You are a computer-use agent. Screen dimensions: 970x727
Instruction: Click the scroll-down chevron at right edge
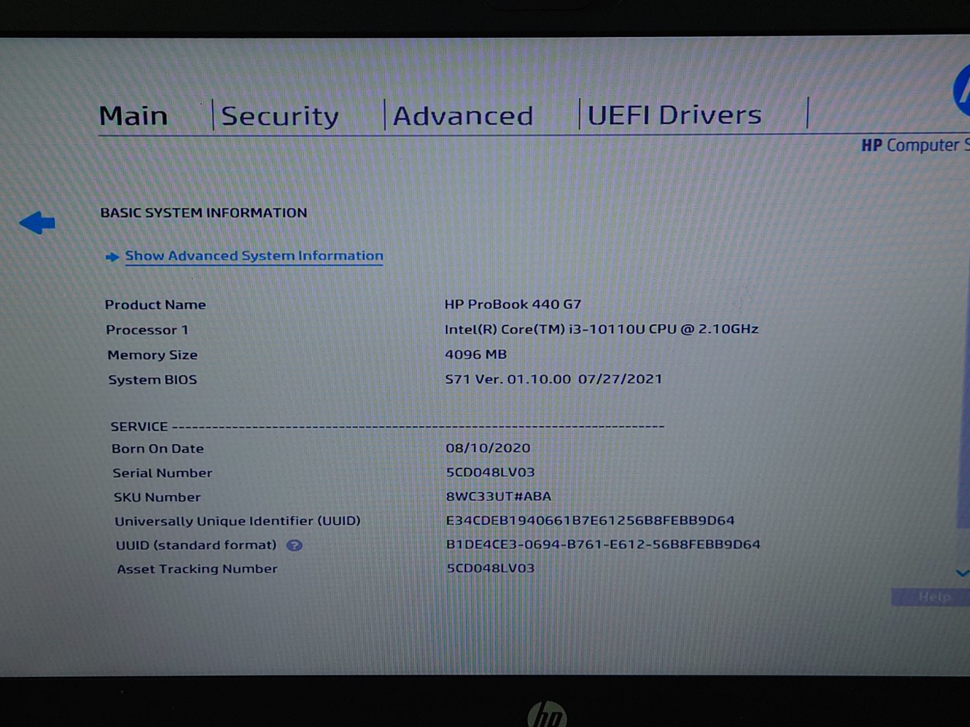tap(962, 573)
